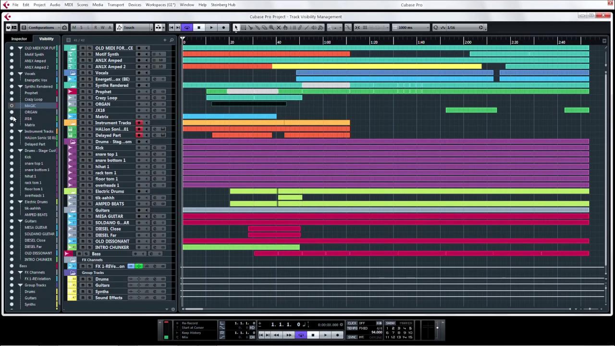This screenshot has width=615, height=346.
Task: Collapse the Vocals folder in Visibility list
Action: tap(20, 74)
